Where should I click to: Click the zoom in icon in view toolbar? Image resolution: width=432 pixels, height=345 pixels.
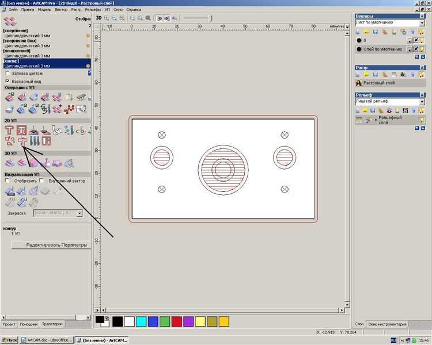coord(107,18)
